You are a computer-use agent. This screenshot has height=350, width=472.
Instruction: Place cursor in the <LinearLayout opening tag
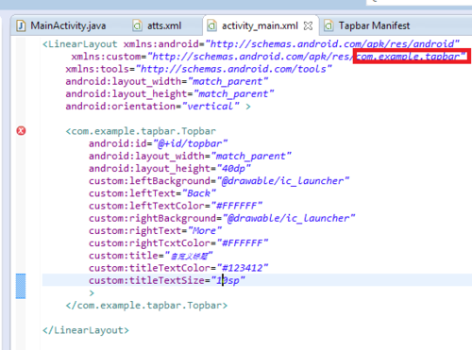[80, 44]
